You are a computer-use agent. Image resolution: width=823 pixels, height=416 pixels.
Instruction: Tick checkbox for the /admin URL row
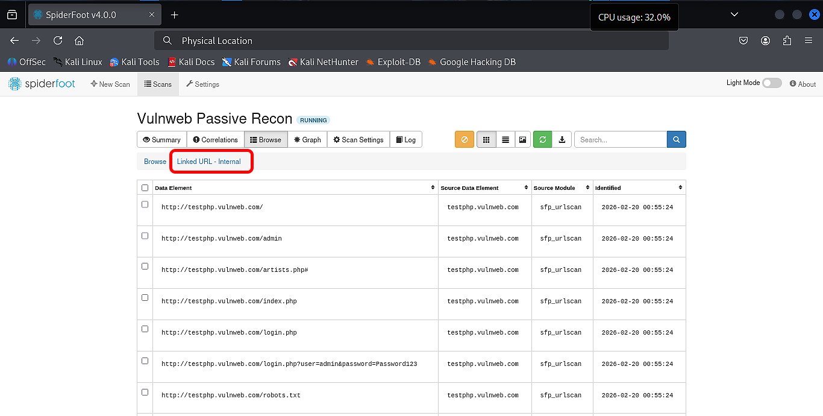pyautogui.click(x=145, y=236)
